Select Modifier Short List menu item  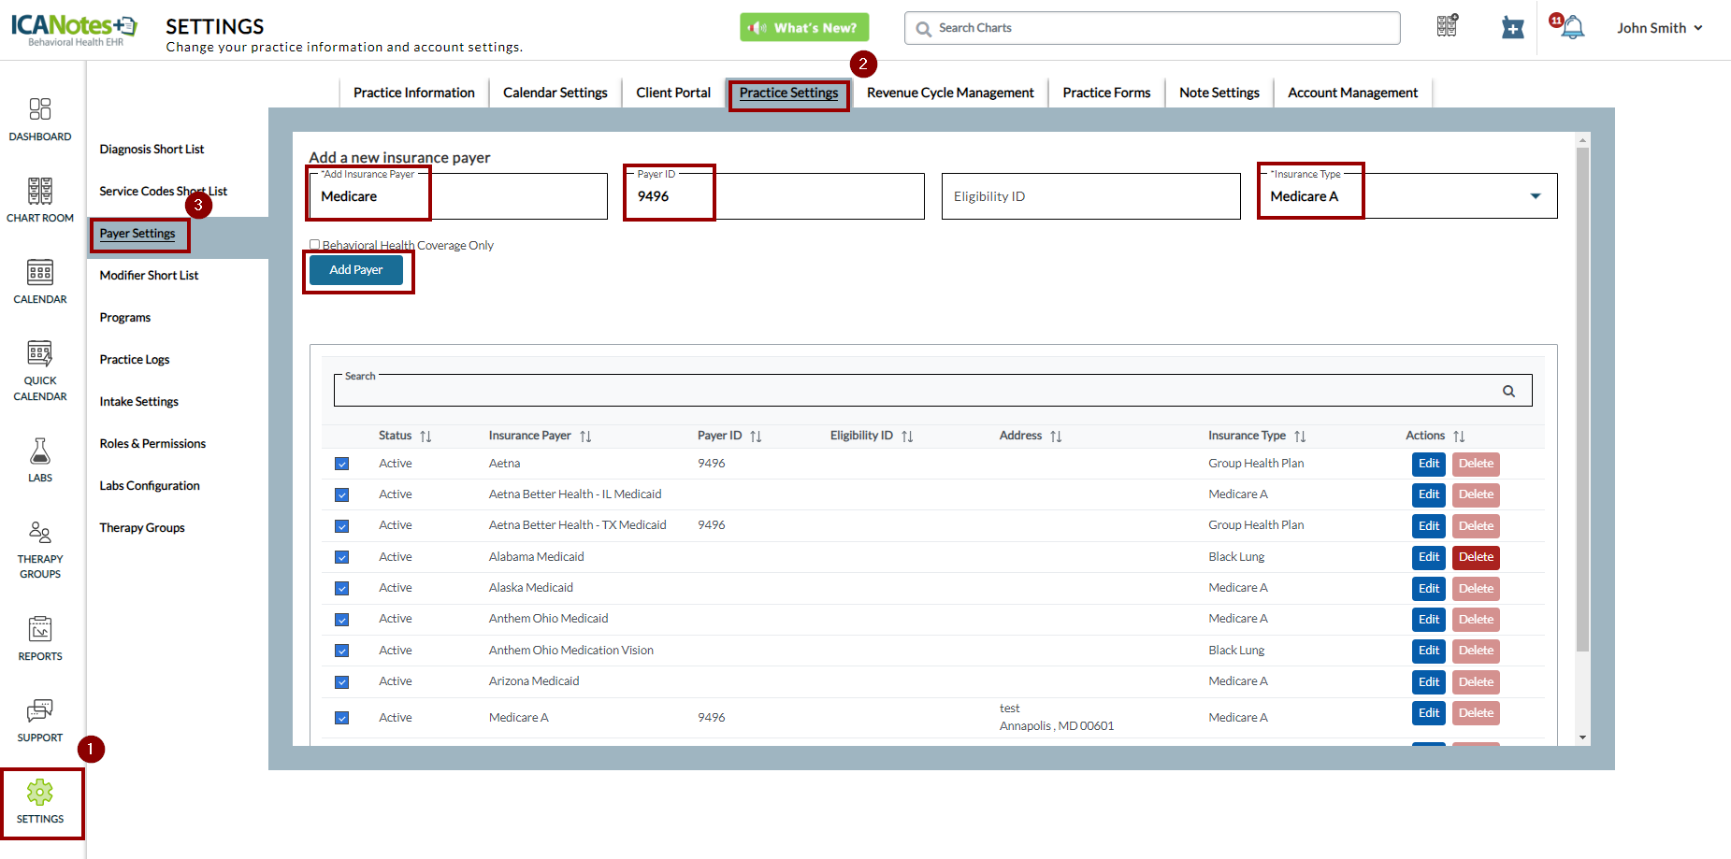[150, 276]
